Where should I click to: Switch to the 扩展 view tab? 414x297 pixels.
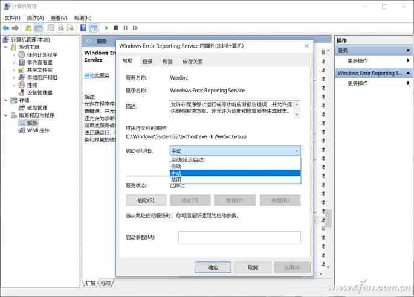pyautogui.click(x=91, y=283)
